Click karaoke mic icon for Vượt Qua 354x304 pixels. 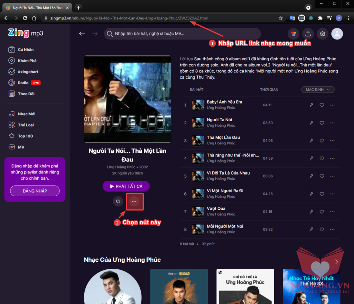coord(311,212)
